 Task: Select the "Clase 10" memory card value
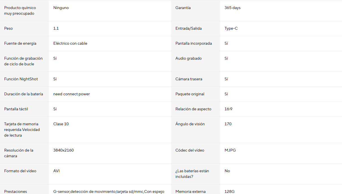pos(61,124)
